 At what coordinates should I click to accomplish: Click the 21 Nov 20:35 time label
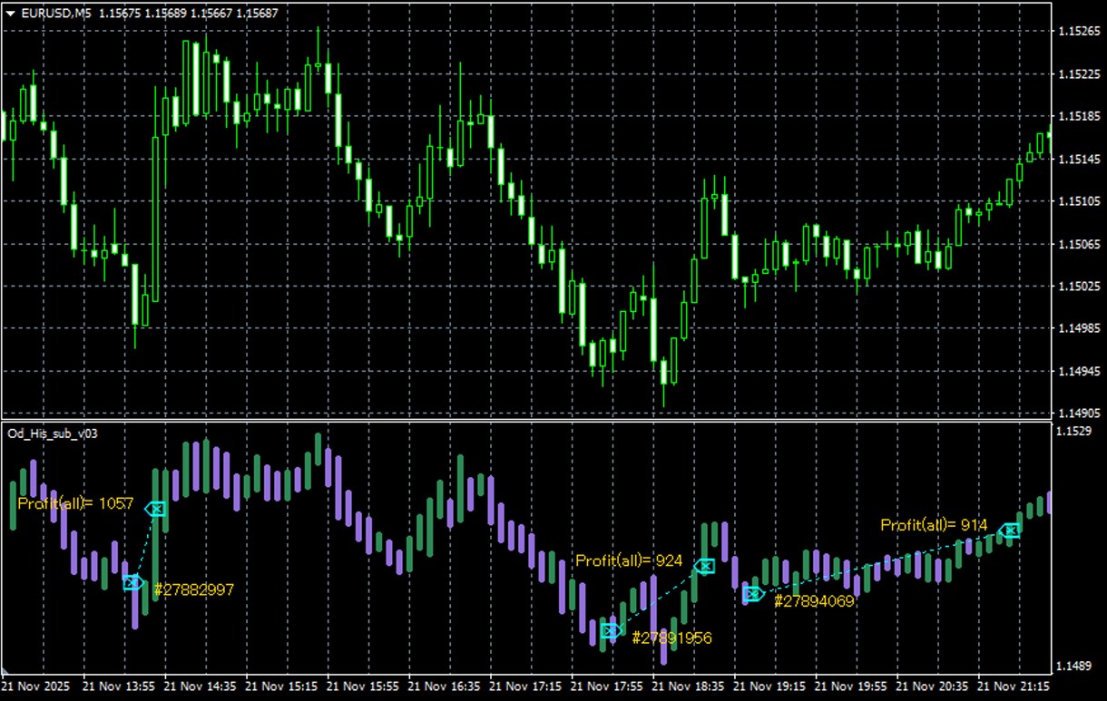point(931,686)
